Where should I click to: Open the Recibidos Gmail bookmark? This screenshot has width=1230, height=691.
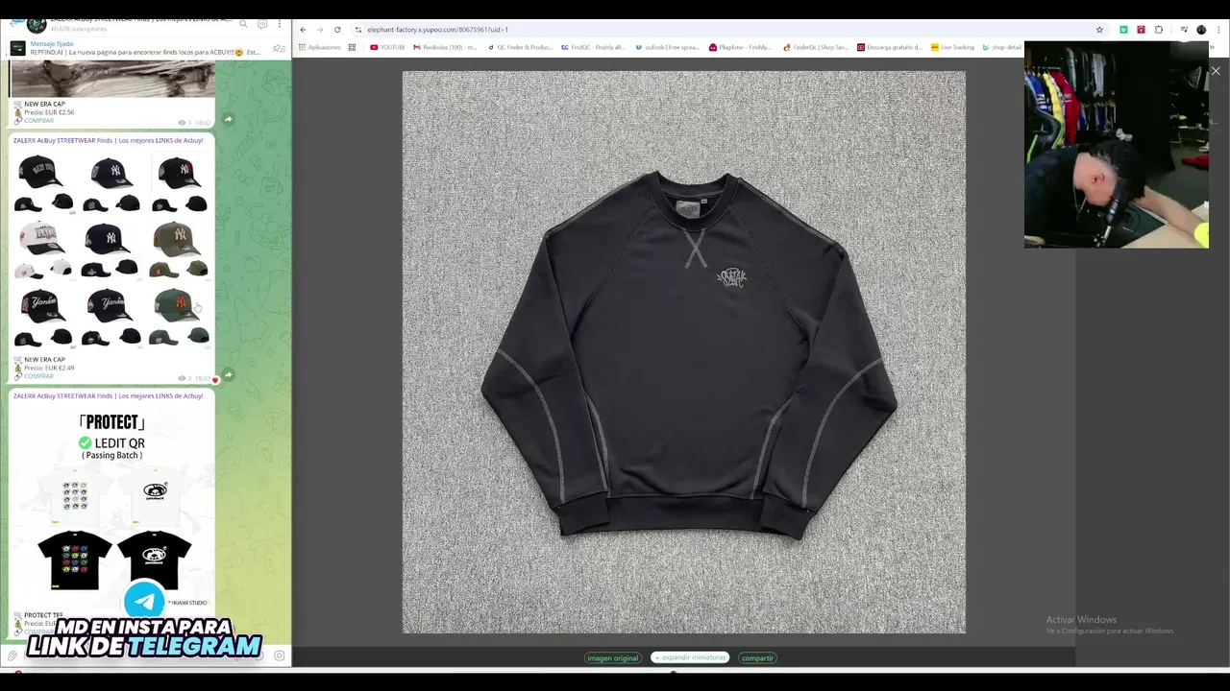tap(445, 47)
